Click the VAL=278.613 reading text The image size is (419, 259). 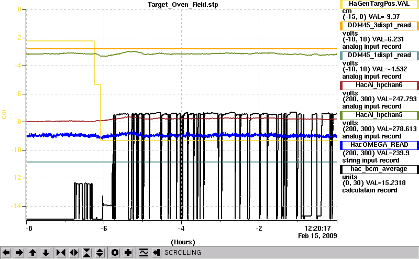click(x=396, y=129)
